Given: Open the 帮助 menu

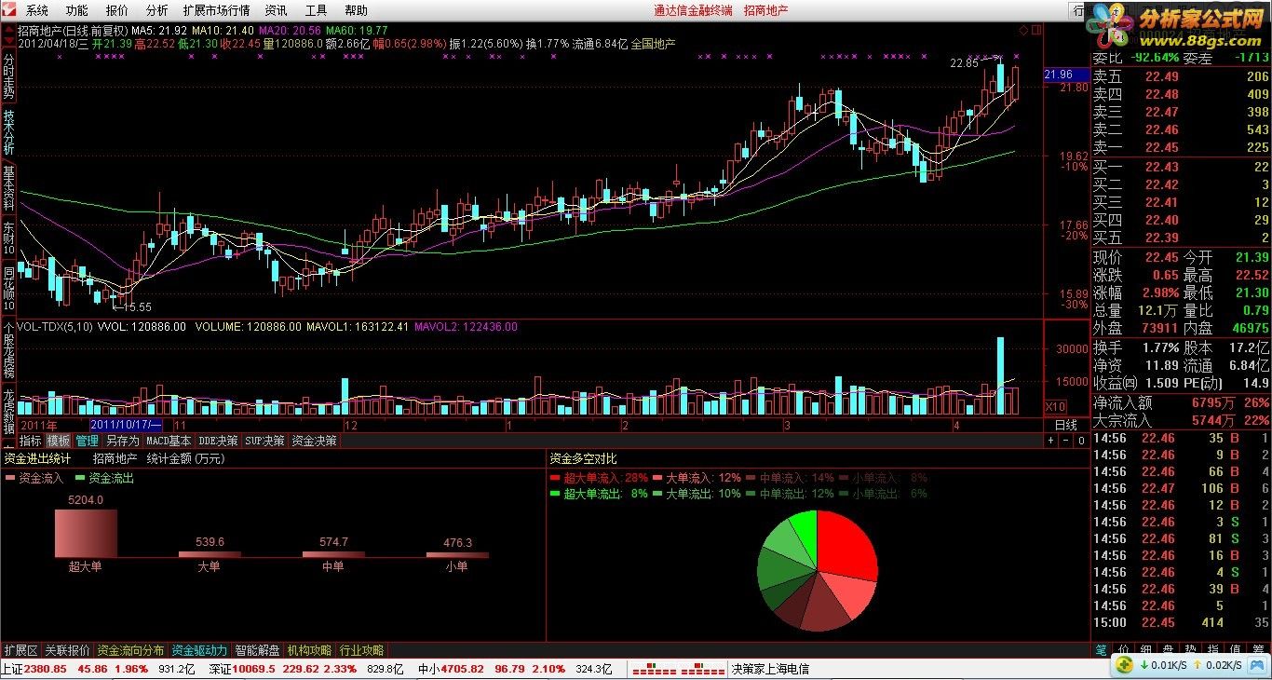Looking at the screenshot, I should (357, 10).
